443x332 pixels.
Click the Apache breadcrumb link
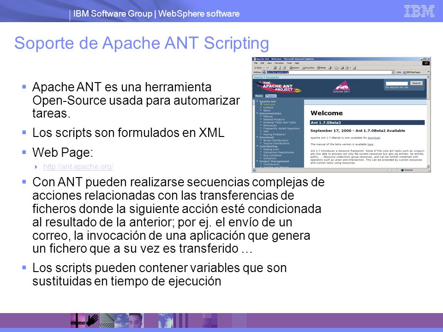click(x=258, y=77)
